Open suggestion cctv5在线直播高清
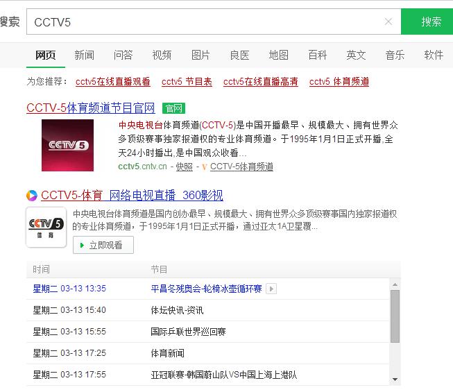Screen dimensions: 453x392 coord(261,82)
